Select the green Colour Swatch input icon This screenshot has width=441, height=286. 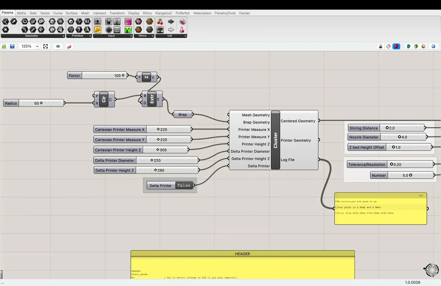pos(128,29)
